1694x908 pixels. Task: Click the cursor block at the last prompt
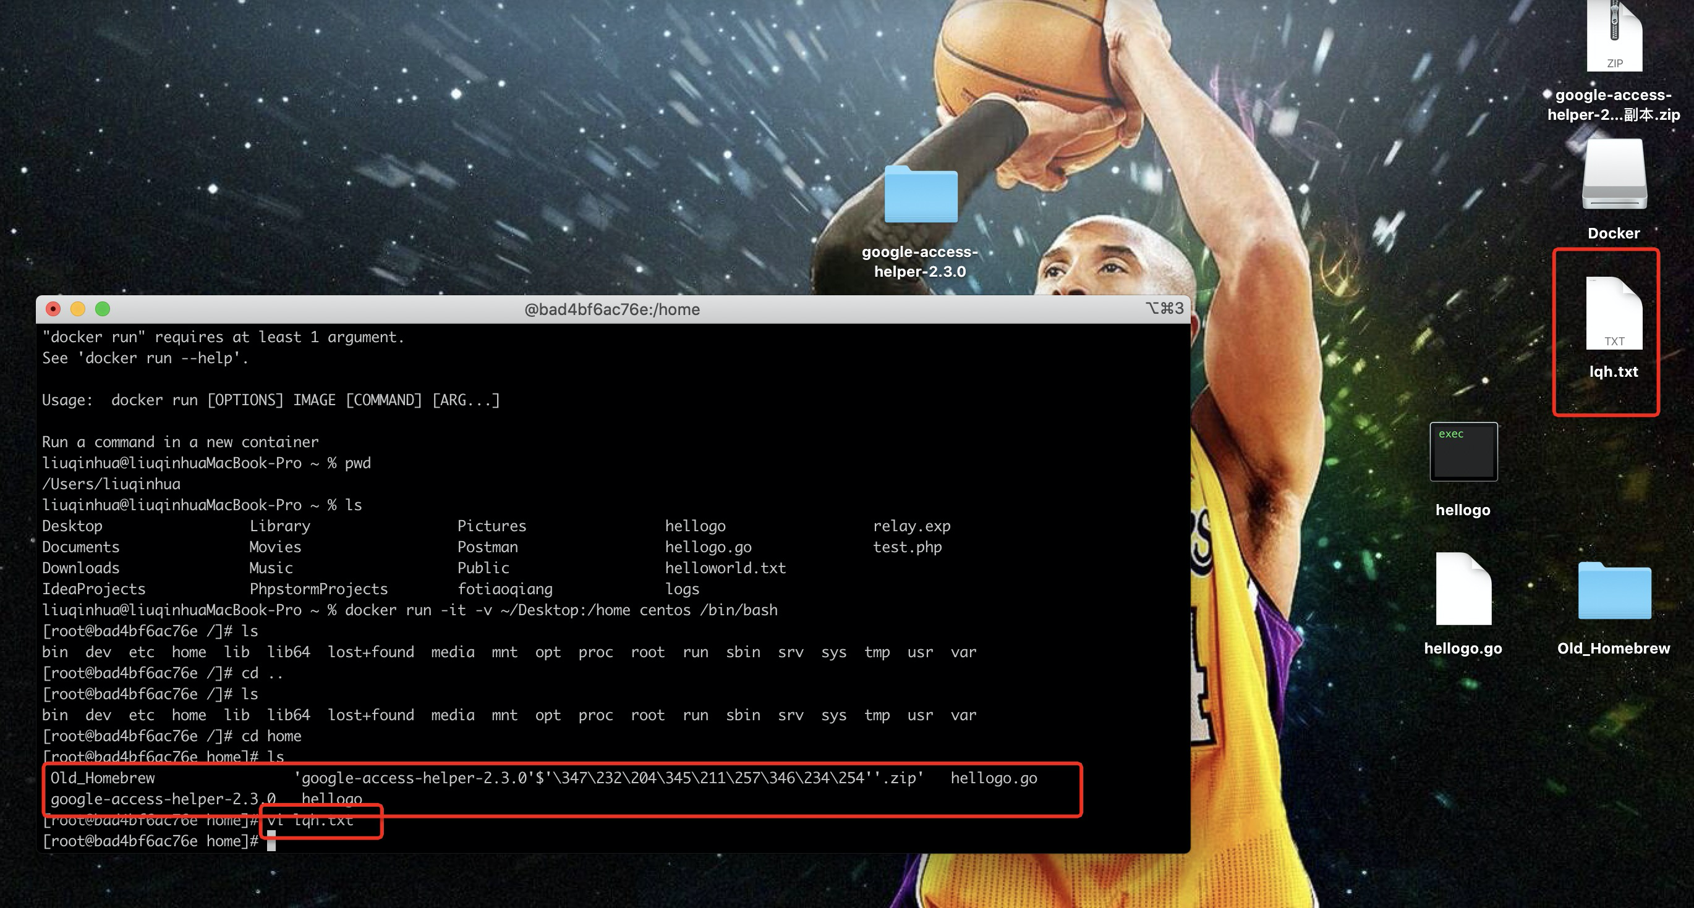pos(271,841)
